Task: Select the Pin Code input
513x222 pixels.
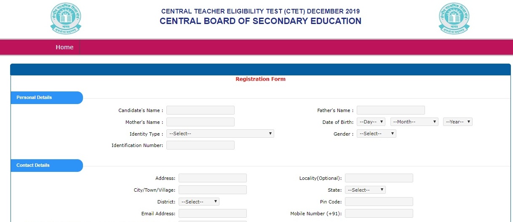Action: pyautogui.click(x=379, y=202)
